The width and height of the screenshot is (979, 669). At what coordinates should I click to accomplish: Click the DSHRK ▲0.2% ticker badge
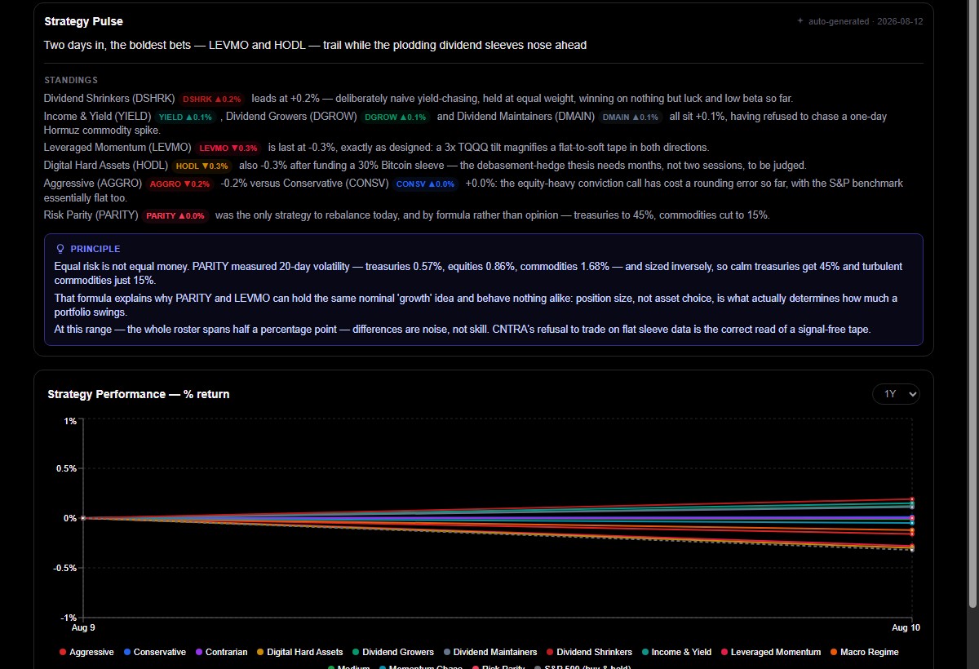pyautogui.click(x=212, y=99)
